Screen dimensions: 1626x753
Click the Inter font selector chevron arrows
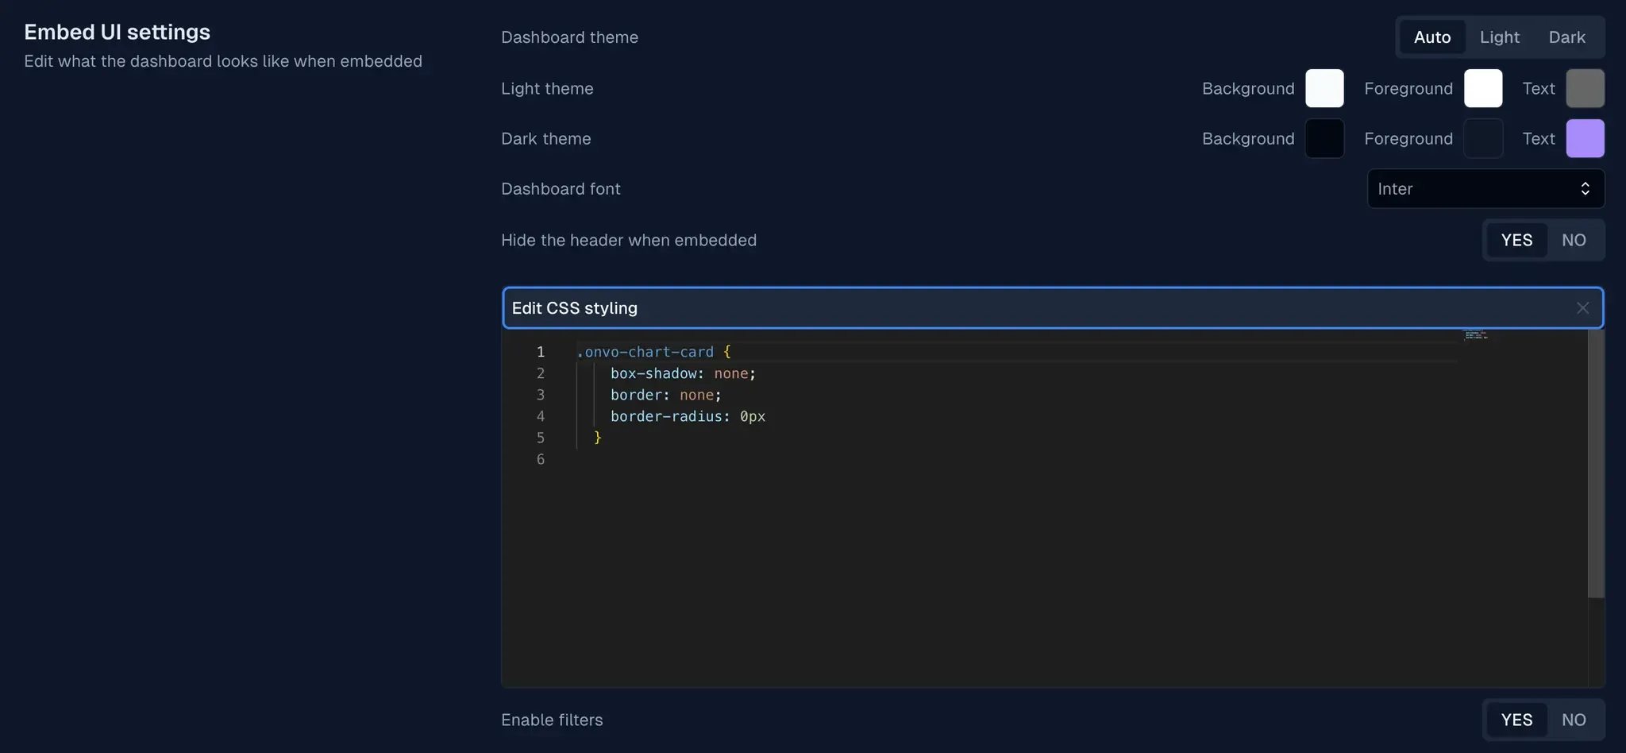[1585, 189]
